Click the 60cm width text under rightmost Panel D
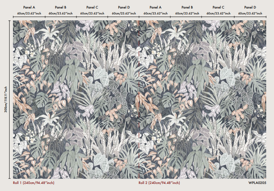 click(x=250, y=13)
